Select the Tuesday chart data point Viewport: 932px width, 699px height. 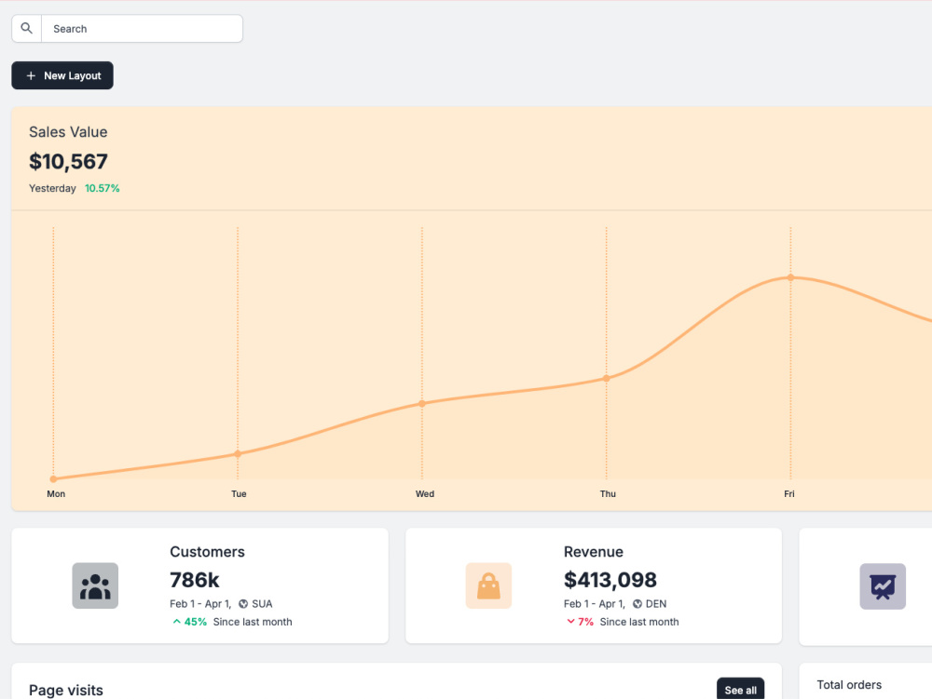[238, 454]
